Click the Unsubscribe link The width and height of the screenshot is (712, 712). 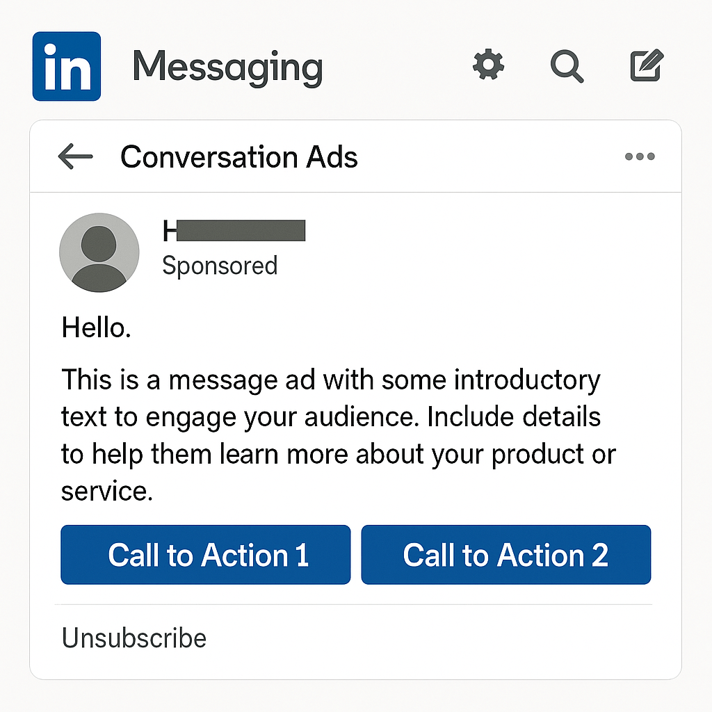[134, 638]
